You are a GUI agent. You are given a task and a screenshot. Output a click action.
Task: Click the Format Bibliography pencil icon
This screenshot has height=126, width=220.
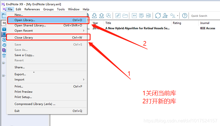[x=141, y=16]
